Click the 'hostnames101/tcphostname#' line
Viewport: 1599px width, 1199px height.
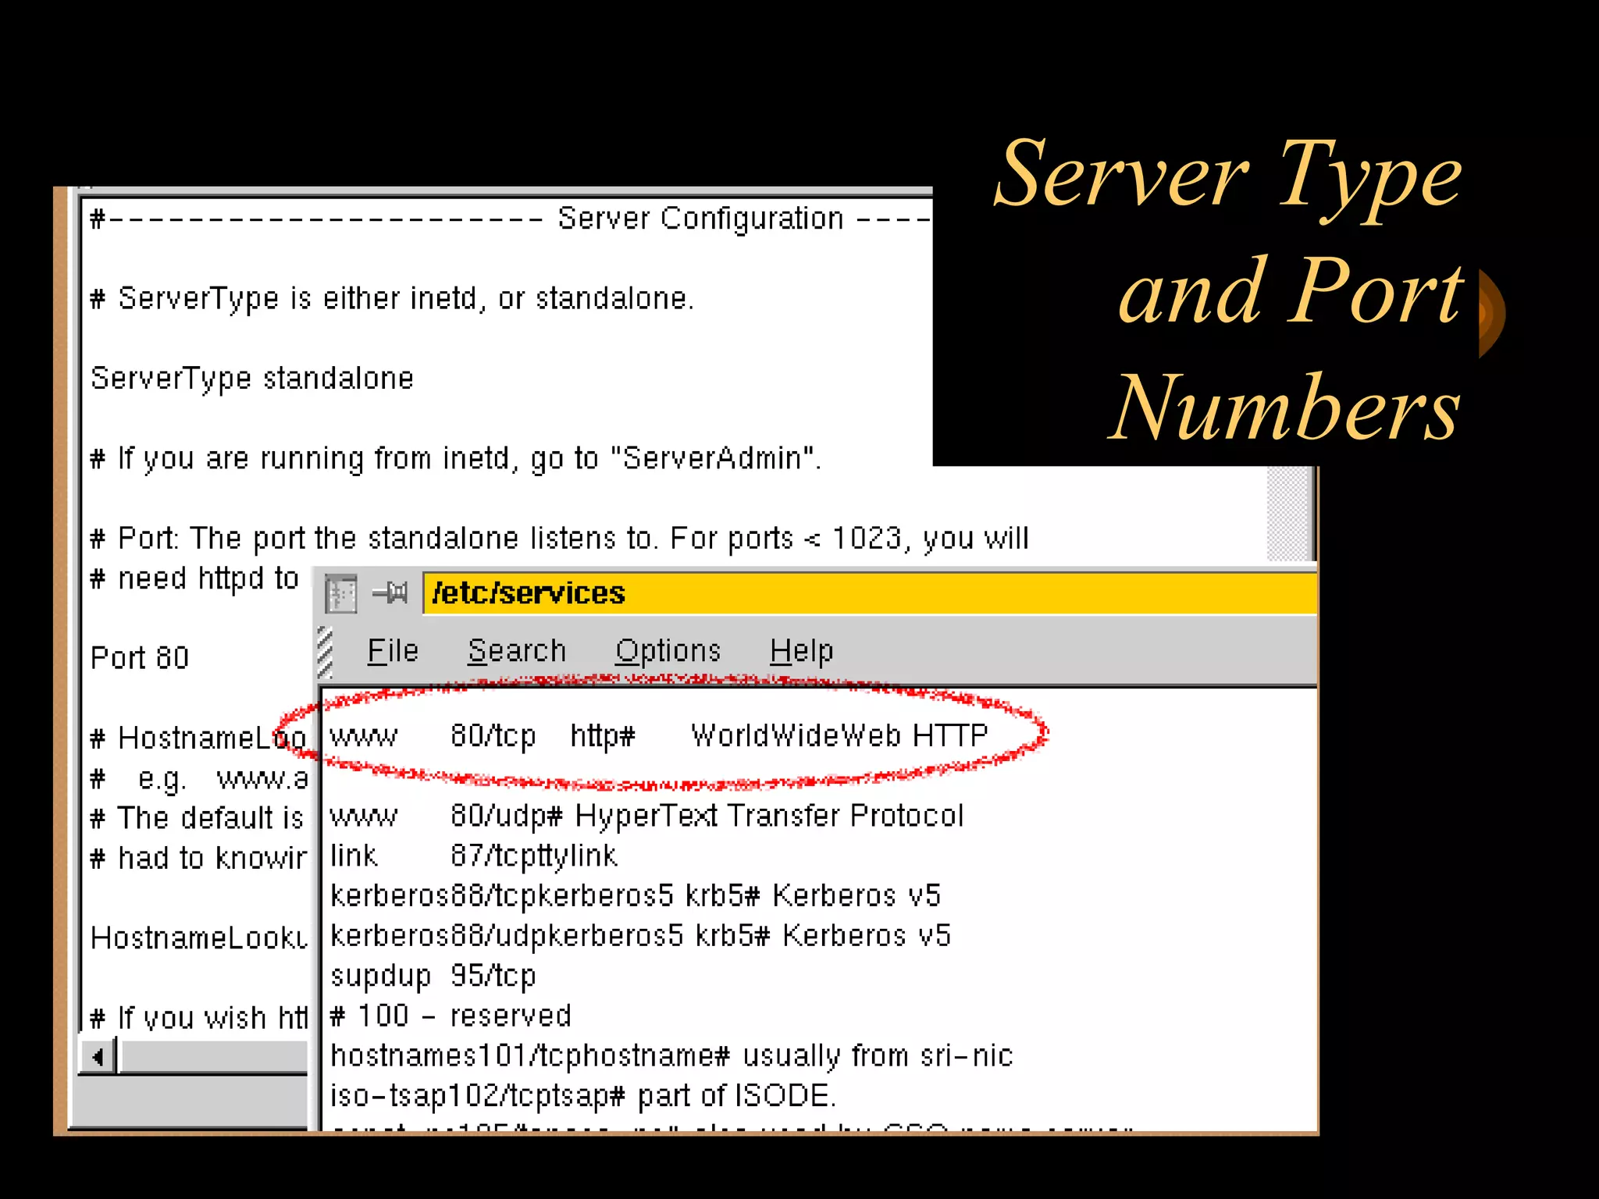671,1055
